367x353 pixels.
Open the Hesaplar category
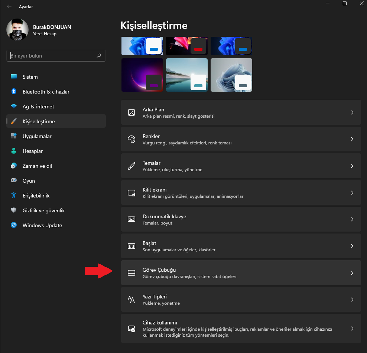32,151
